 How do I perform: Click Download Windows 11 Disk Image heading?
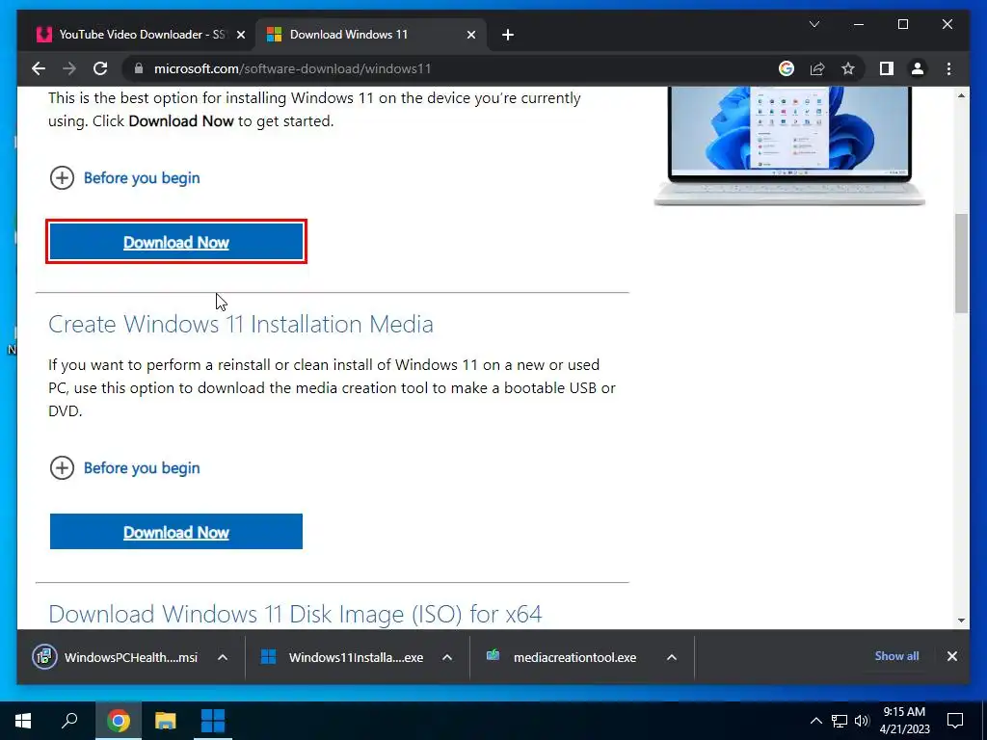coord(295,614)
